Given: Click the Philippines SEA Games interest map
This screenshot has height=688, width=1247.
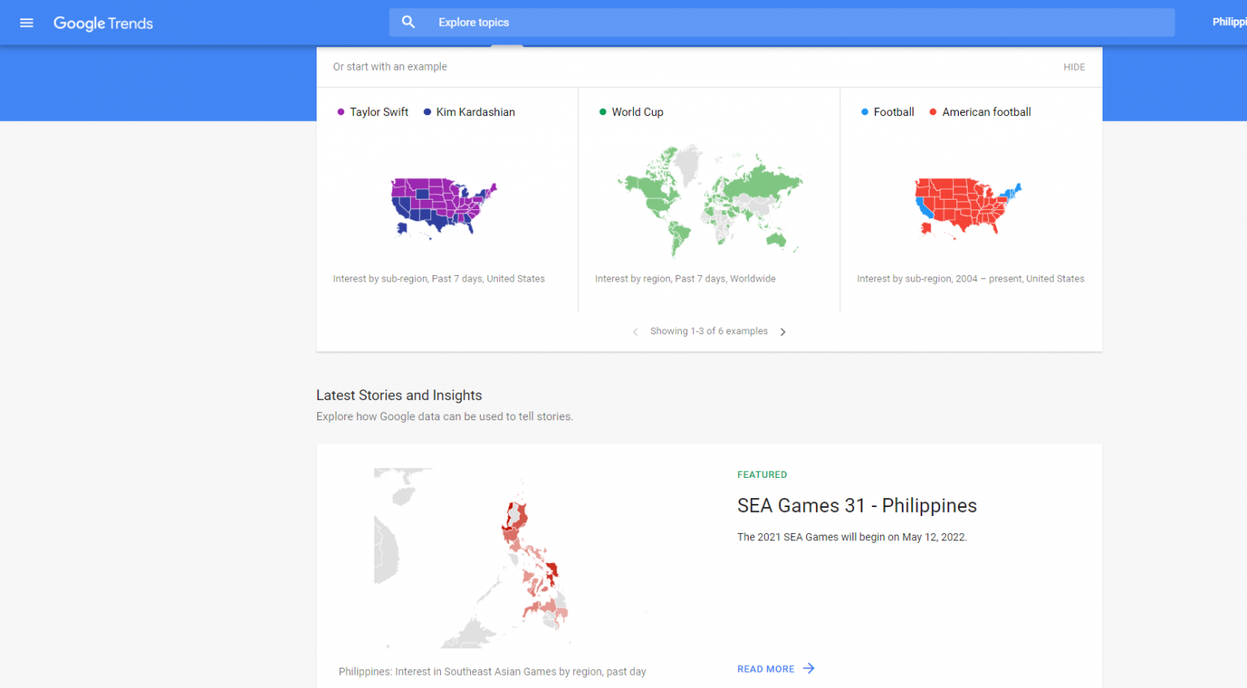Looking at the screenshot, I should pos(528,558).
